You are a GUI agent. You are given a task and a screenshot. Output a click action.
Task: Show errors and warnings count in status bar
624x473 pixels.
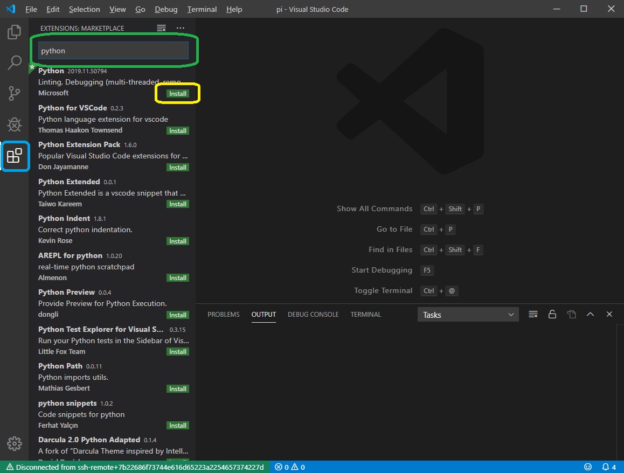click(x=290, y=467)
